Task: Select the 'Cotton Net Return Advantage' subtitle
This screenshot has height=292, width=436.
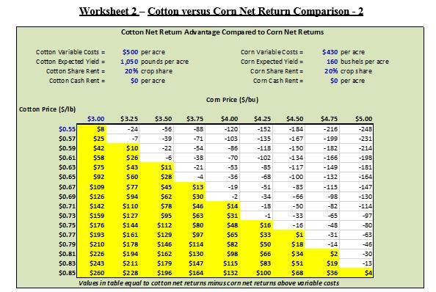Action: (x=222, y=32)
